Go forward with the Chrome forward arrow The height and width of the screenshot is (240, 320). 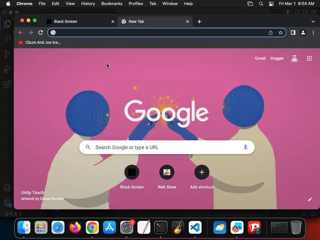(30, 32)
